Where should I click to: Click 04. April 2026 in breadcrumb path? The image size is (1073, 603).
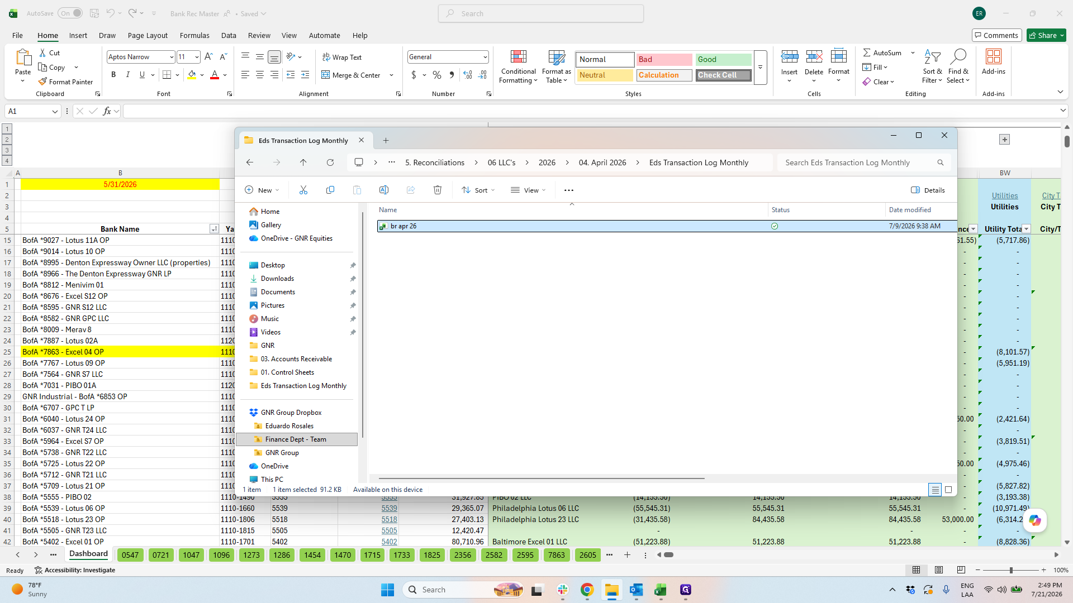coord(602,162)
